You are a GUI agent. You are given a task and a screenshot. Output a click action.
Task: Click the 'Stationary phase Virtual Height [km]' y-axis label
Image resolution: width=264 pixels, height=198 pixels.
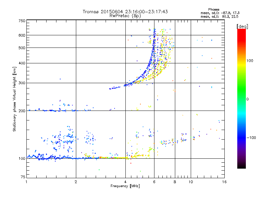point(14,99)
